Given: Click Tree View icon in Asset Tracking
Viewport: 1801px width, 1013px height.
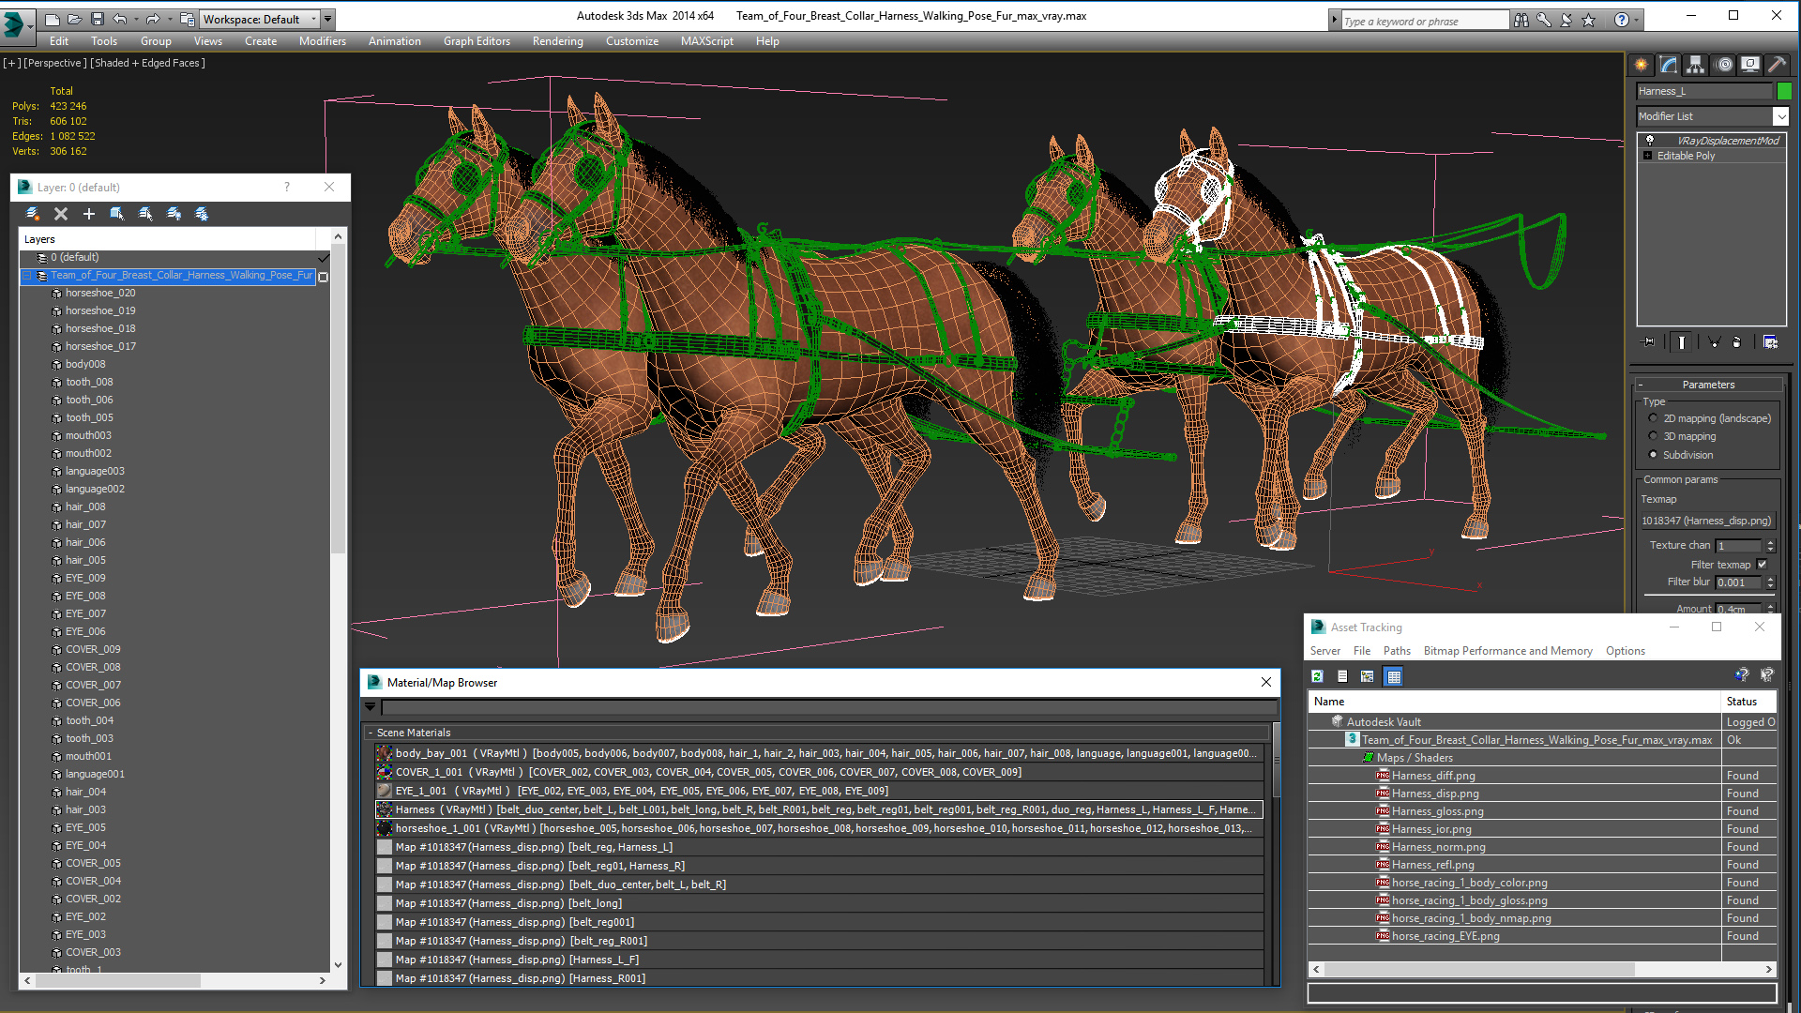Looking at the screenshot, I should coord(1368,676).
